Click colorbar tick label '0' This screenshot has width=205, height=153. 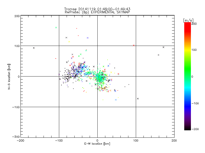click(x=192, y=76)
